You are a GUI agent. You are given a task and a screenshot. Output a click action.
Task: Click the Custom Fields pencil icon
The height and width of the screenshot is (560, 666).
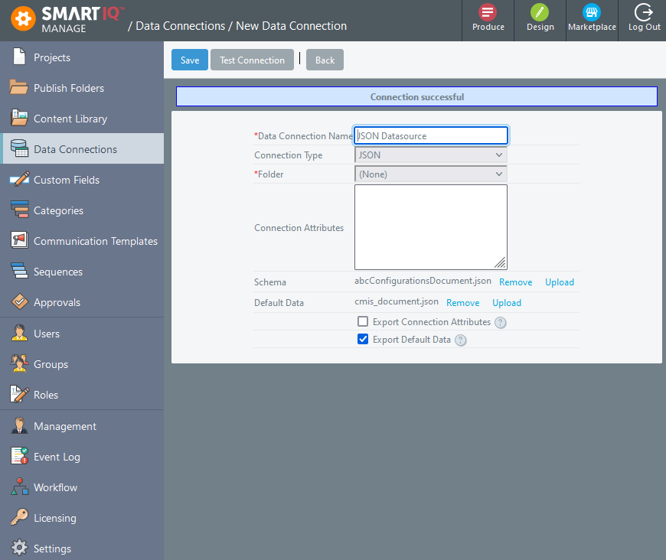click(x=19, y=179)
